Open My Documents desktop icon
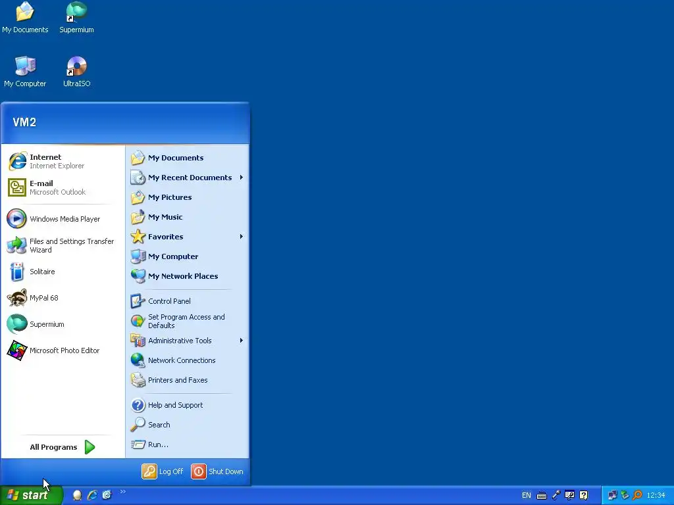 click(25, 18)
